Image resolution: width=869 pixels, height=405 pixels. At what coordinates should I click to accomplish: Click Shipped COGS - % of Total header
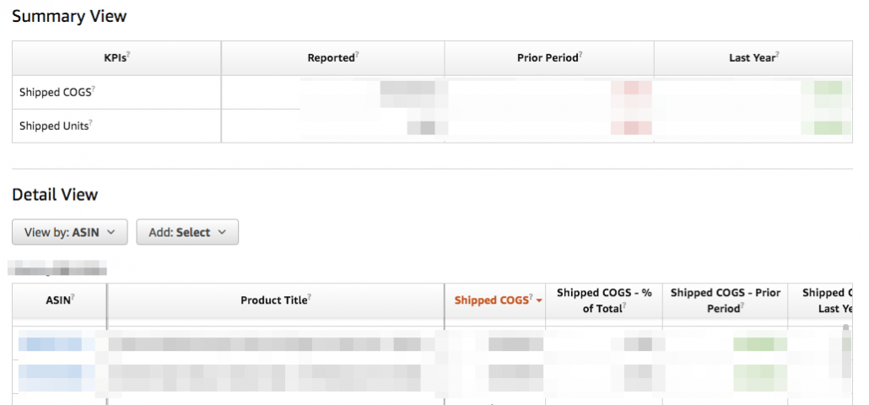pos(604,300)
